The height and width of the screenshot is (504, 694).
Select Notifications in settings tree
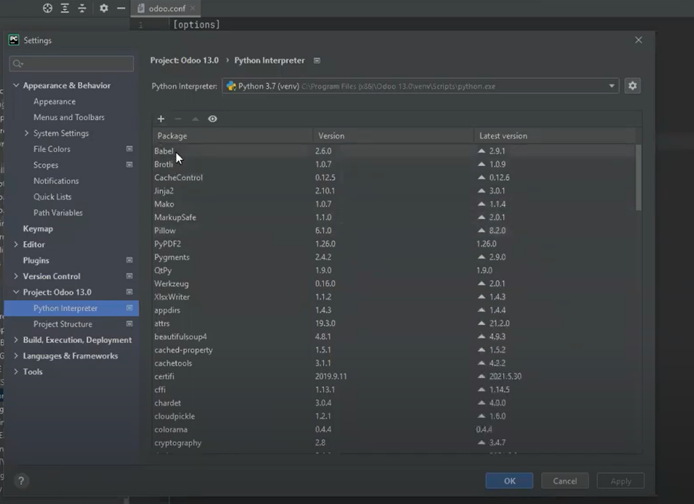coord(57,181)
